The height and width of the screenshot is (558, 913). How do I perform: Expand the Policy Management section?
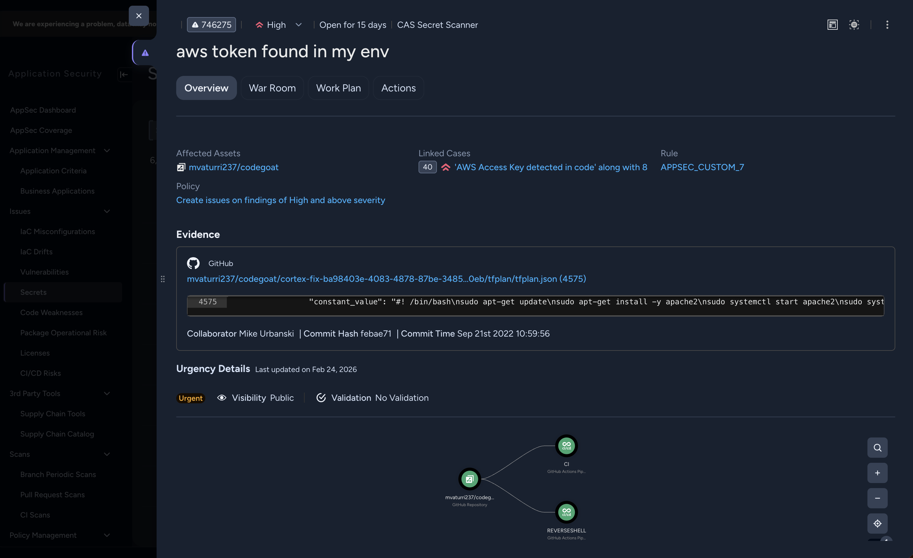click(107, 535)
